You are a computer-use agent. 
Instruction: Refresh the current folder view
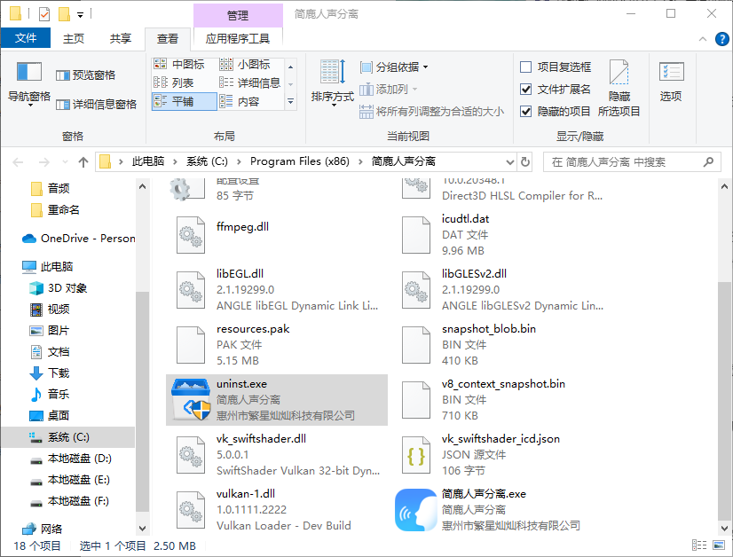(525, 161)
